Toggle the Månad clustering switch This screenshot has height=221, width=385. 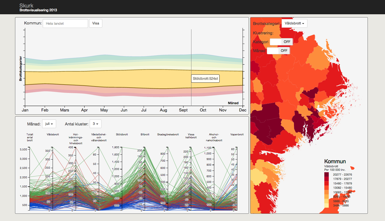coord(278,50)
